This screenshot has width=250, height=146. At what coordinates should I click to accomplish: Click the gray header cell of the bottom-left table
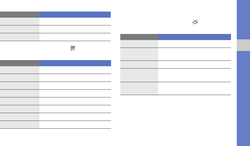click(19, 63)
